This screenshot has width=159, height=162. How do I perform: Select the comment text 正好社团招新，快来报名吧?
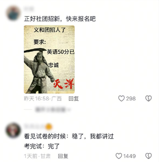(x=60, y=19)
